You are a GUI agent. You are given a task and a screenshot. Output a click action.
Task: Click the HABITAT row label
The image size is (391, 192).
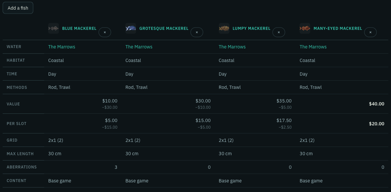[16, 60]
